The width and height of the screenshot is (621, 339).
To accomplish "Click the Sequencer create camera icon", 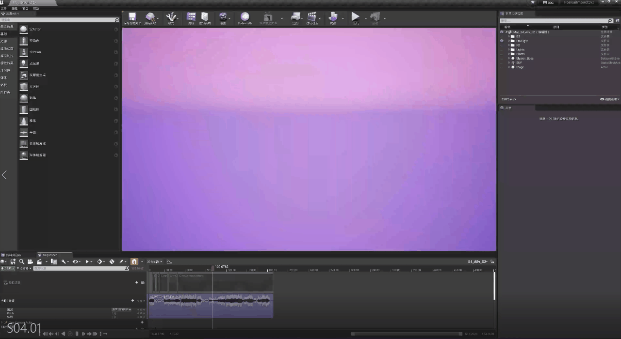I will tap(30, 262).
